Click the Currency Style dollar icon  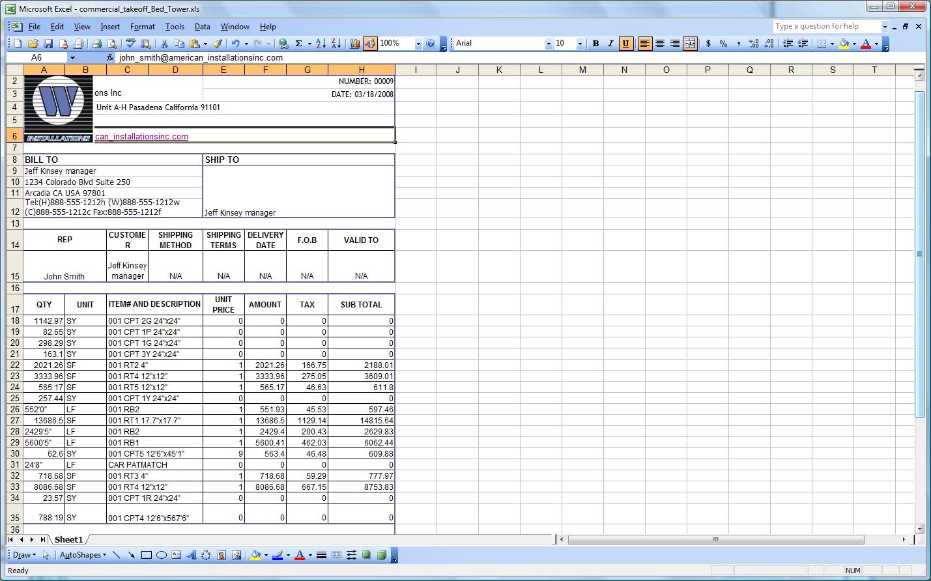708,44
